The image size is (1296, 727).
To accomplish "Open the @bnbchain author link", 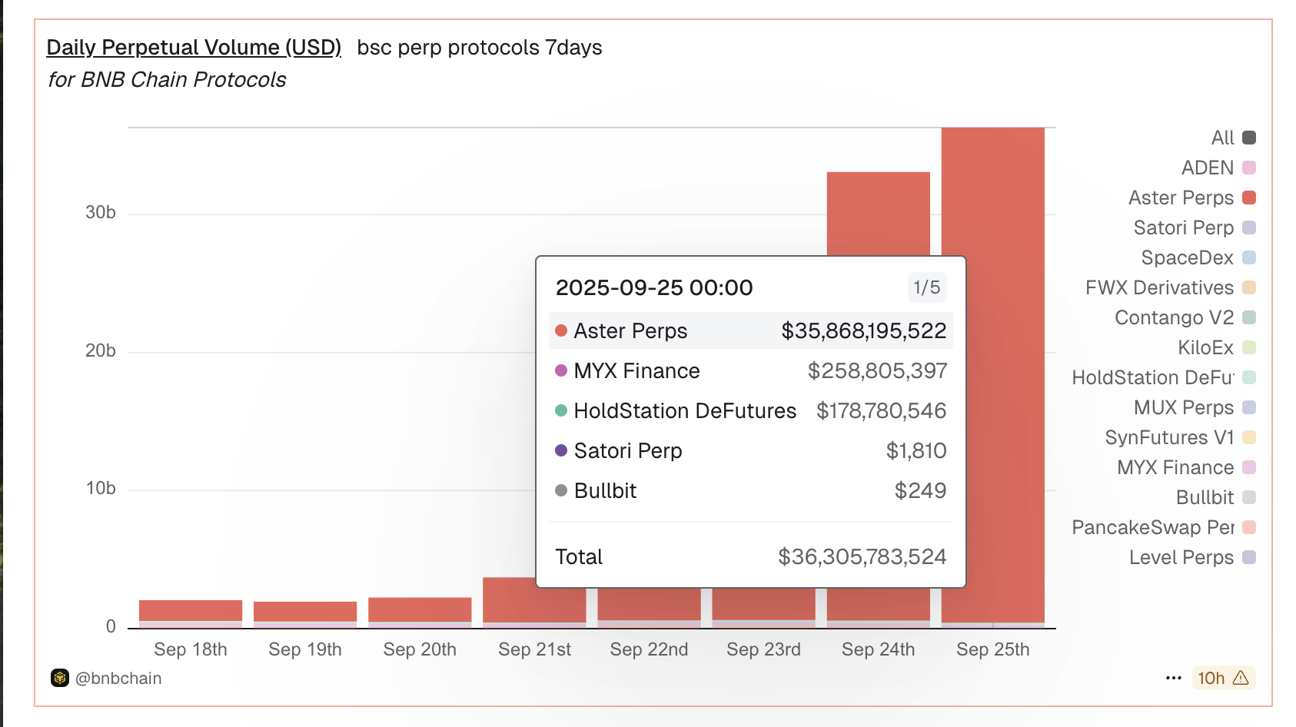I will (x=118, y=678).
